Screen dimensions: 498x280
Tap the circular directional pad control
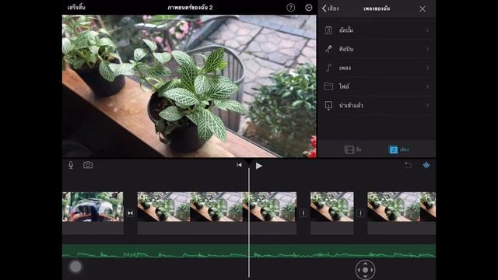(x=365, y=270)
